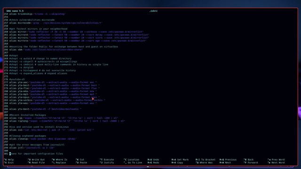The height and width of the screenshot is (169, 301).
Task: Place cursor on the alias iso line
Action: (52, 130)
